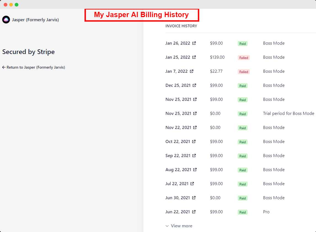Open the Jan 25, 2022 invoice external link icon
The width and height of the screenshot is (316, 232).
[x=194, y=57]
